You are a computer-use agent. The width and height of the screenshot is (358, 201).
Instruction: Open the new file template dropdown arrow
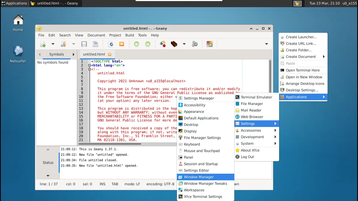[x=53, y=44]
